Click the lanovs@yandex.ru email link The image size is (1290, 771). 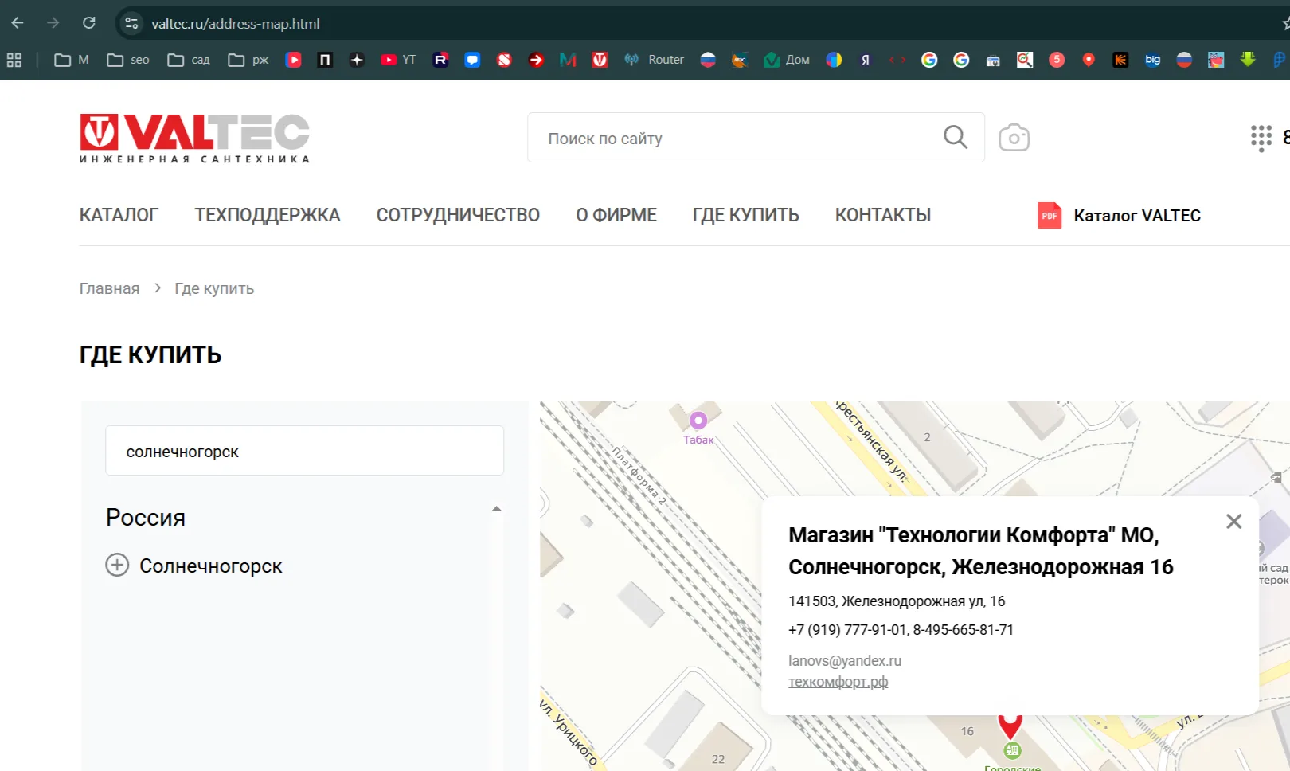coord(845,661)
